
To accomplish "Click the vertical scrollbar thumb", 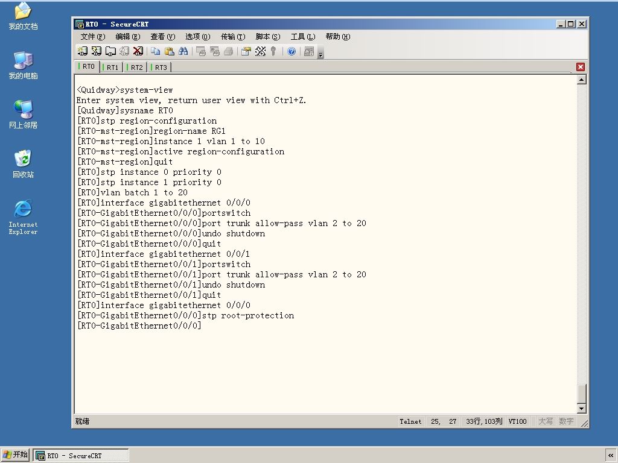I will (x=581, y=393).
